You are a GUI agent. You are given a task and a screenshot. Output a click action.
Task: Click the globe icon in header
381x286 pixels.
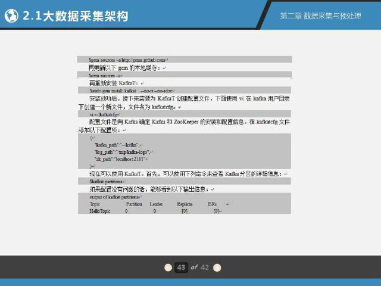coord(10,16)
